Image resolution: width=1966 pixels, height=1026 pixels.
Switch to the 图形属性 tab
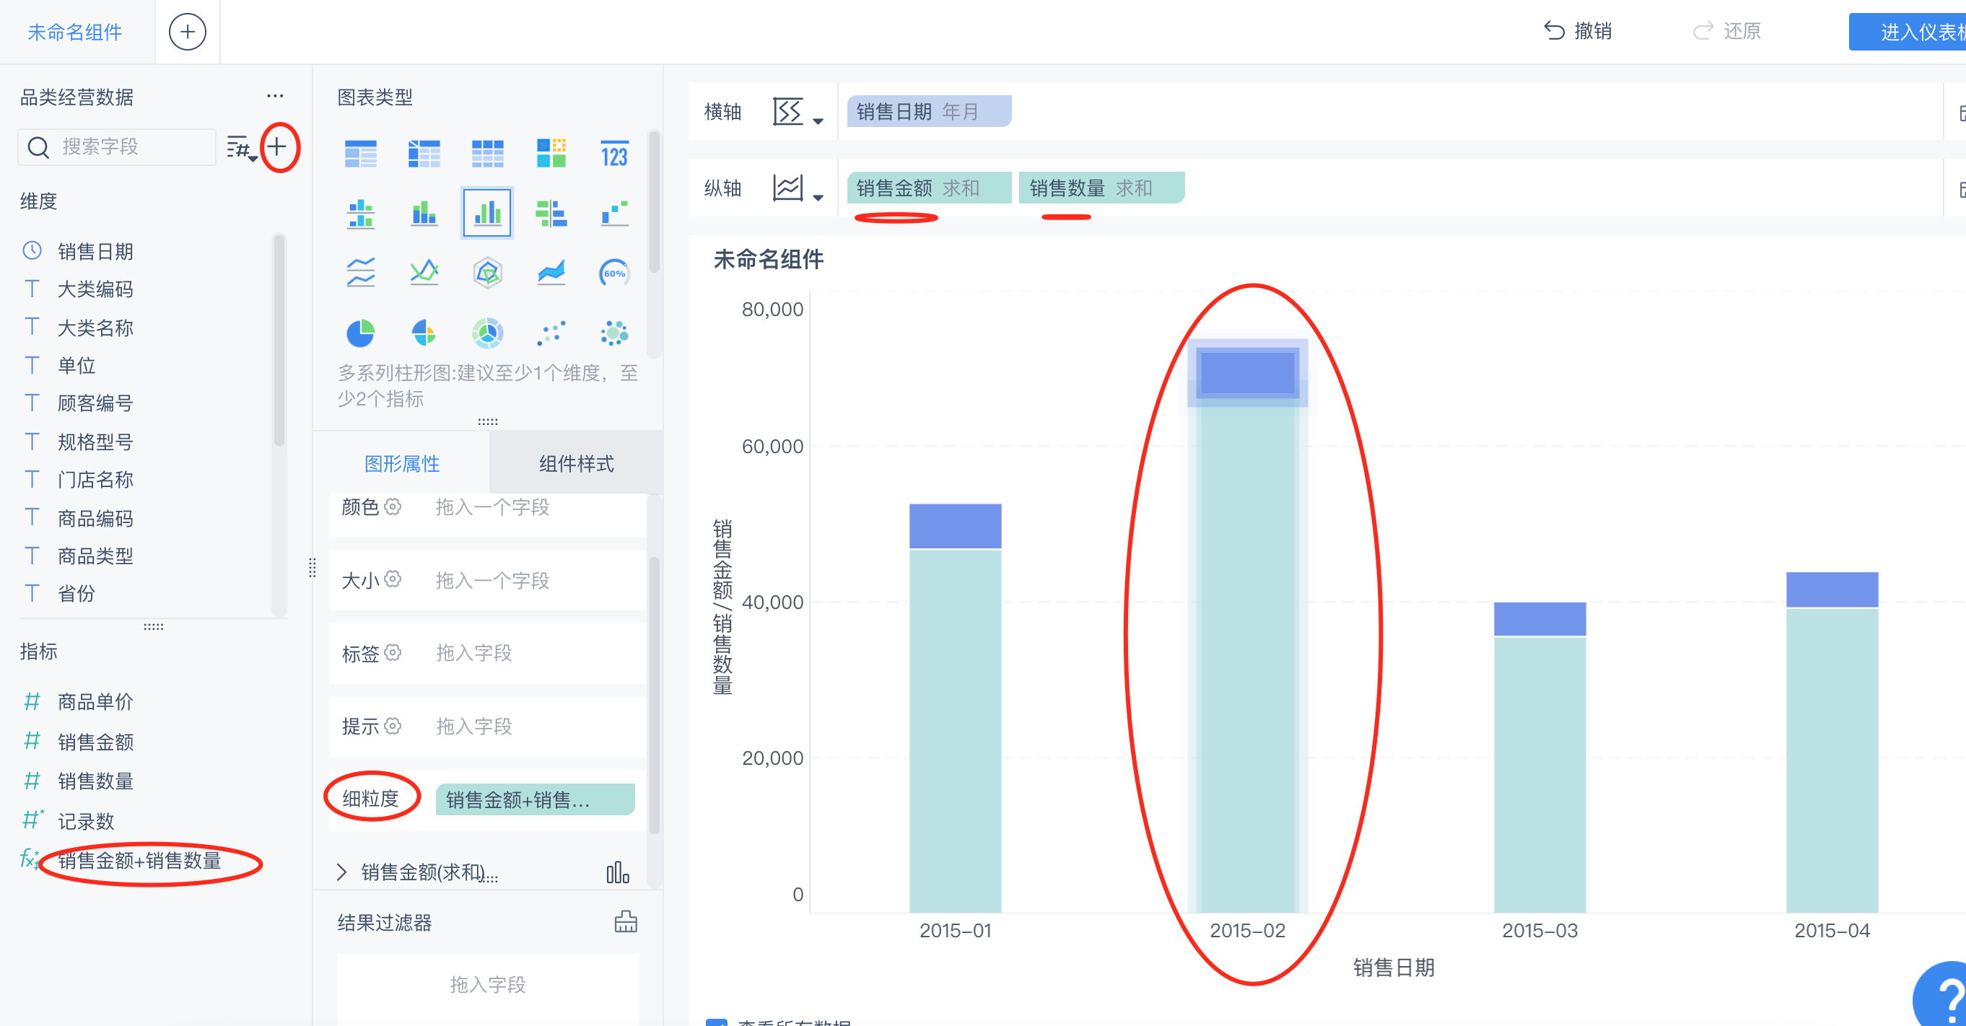tap(401, 464)
